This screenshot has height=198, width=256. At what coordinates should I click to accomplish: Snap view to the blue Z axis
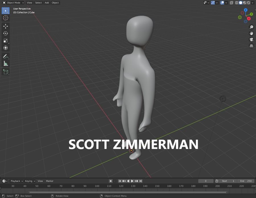tap(245, 10)
